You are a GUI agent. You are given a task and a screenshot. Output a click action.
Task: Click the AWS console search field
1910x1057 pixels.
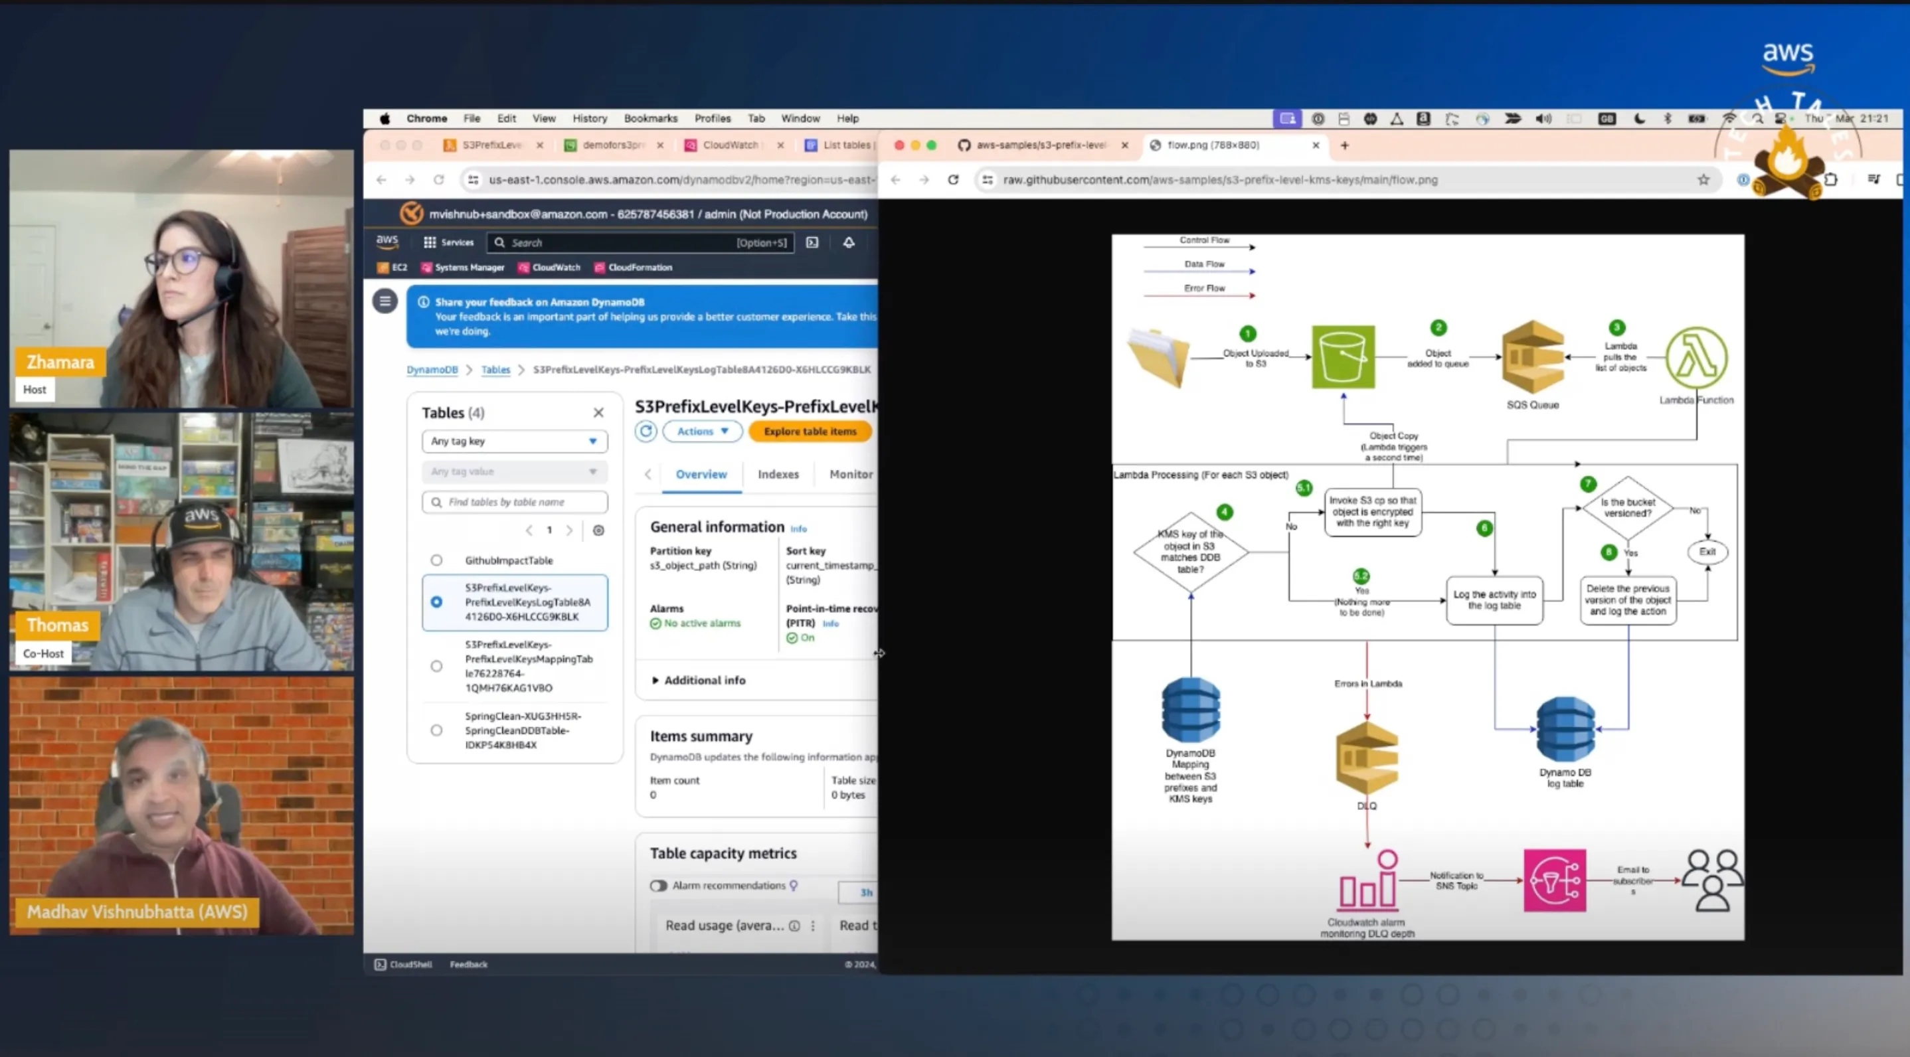click(641, 242)
